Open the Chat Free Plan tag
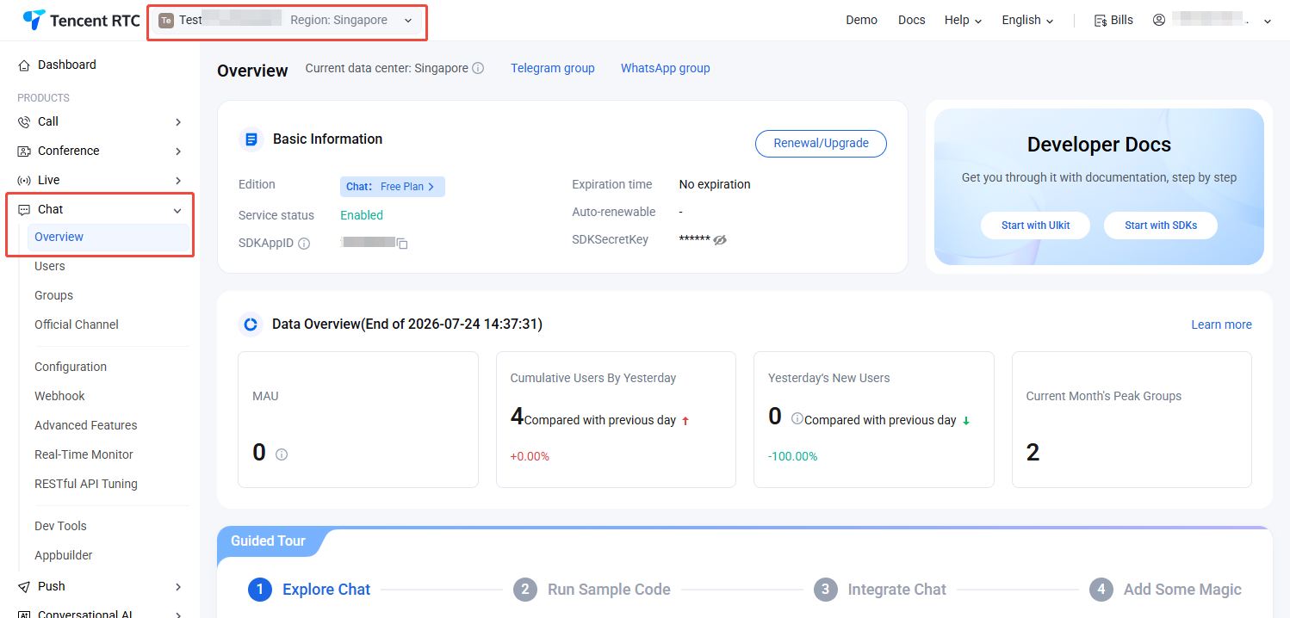Image resolution: width=1290 pixels, height=618 pixels. click(x=393, y=187)
